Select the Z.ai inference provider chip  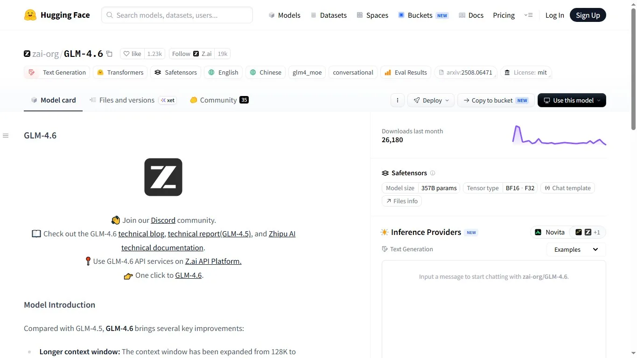[588, 232]
